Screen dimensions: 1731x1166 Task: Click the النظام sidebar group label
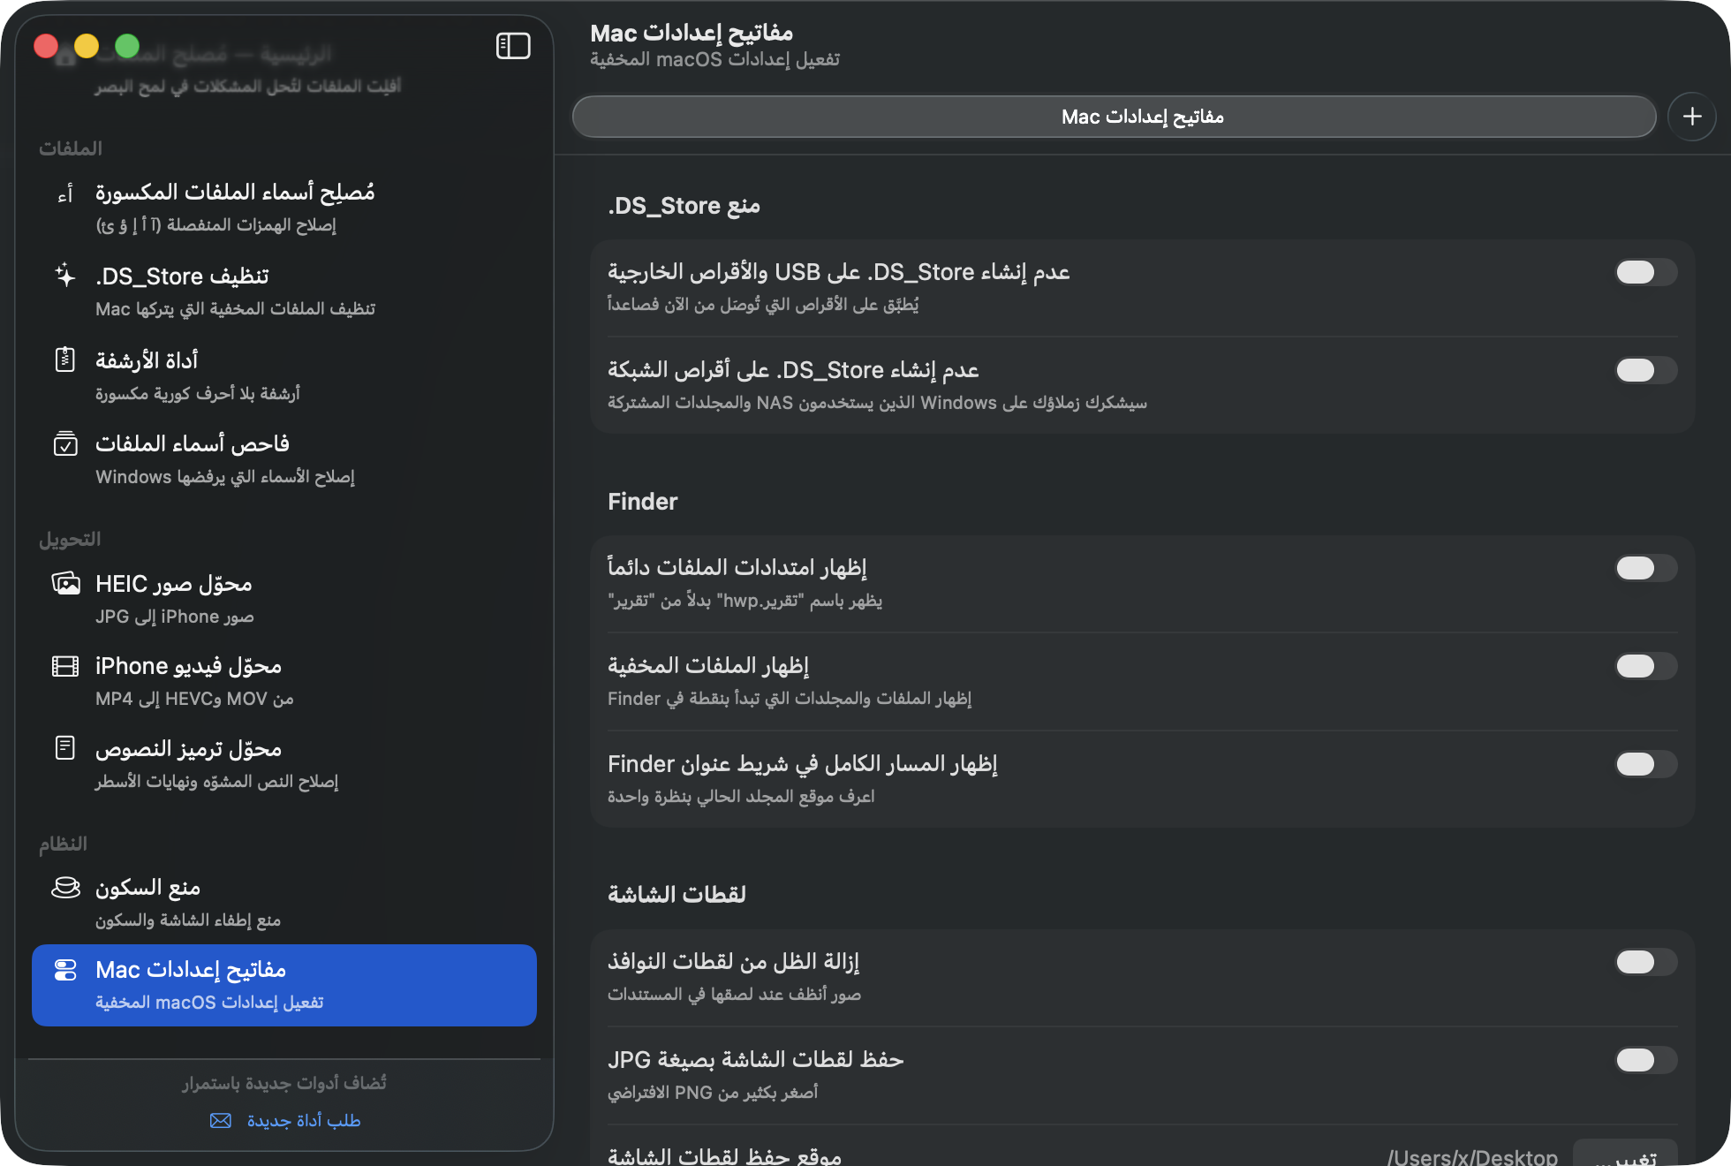pyautogui.click(x=63, y=844)
